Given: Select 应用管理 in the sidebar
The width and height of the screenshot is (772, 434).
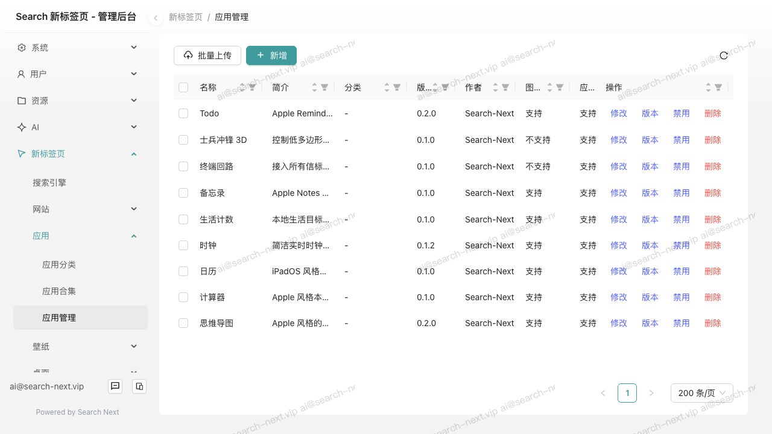Looking at the screenshot, I should click(80, 318).
